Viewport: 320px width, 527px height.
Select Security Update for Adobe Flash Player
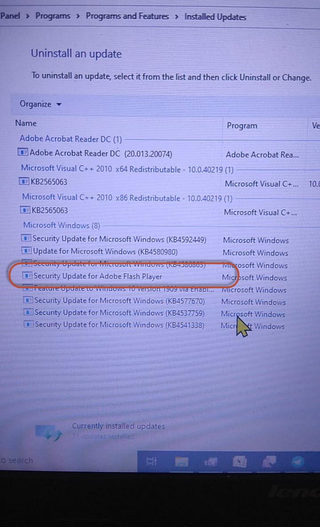coord(98,276)
